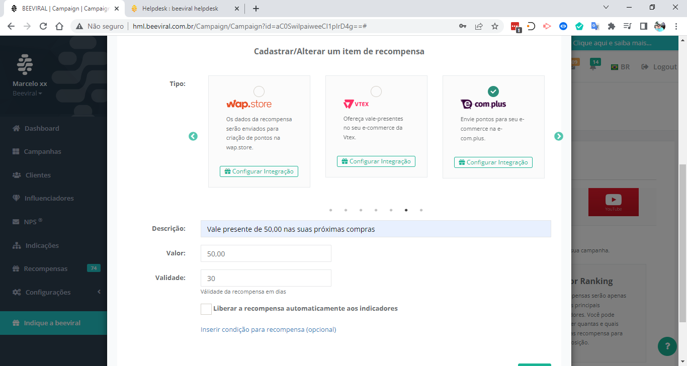Go to next reward type carousel arrow
Viewport: 687px width, 366px height.
coord(559,136)
